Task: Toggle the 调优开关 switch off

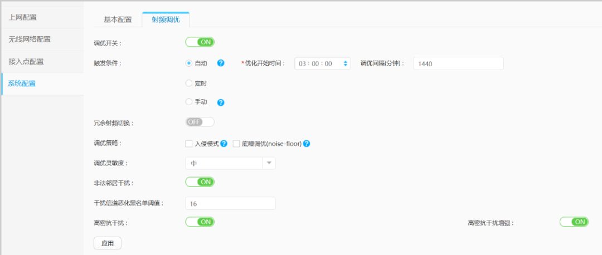Action: click(200, 42)
